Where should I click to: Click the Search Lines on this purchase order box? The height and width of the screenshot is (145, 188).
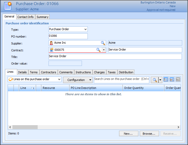[121, 80]
